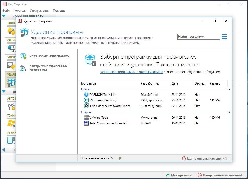Click the ESET Smart Security icon

86,100
